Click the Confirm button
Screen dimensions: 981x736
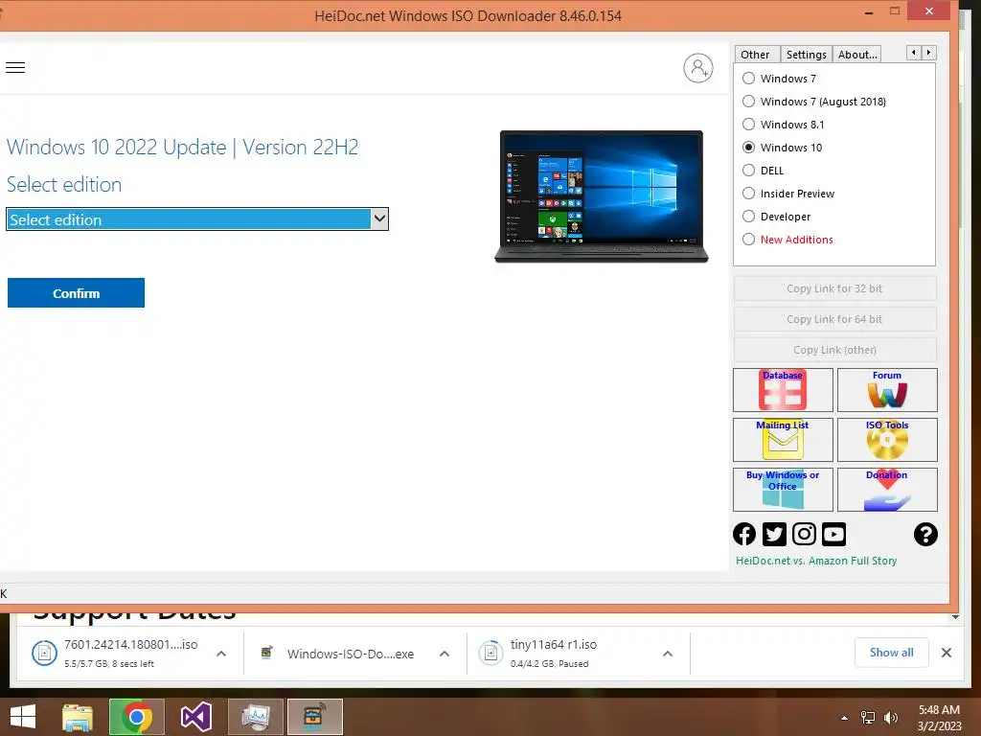(76, 293)
